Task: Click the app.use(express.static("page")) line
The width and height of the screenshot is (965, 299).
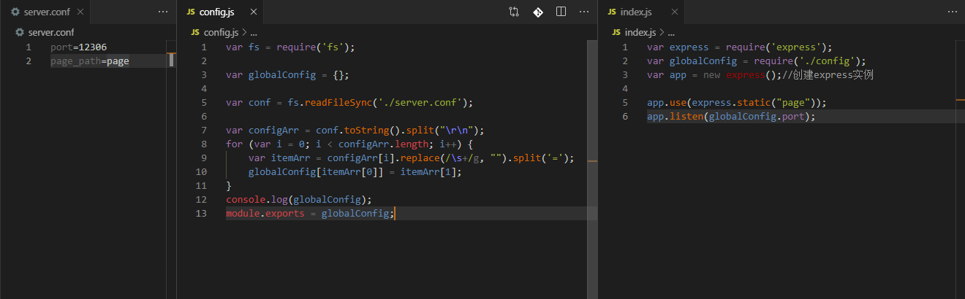Action: 737,103
